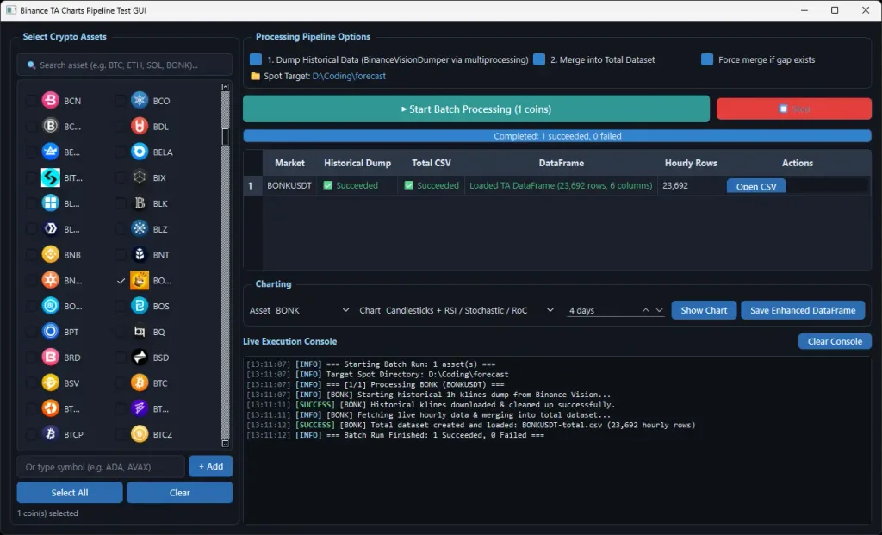
Task: Click the BNT coin icon
Action: [x=140, y=254]
